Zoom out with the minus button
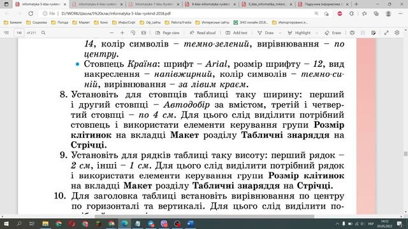The image size is (408, 229). 112,33
